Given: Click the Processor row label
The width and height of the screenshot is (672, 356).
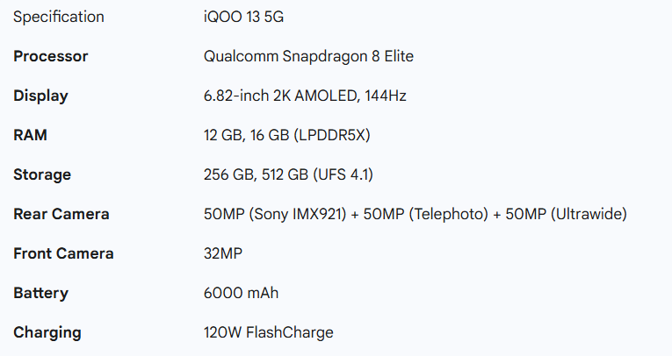Looking at the screenshot, I should (51, 56).
